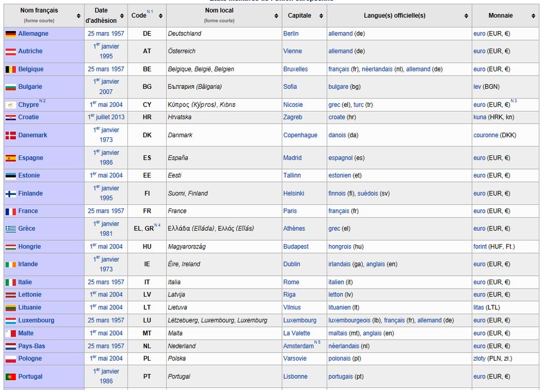Follow the litas currency link for Lituanie
The width and height of the screenshot is (543, 390).
(x=479, y=307)
